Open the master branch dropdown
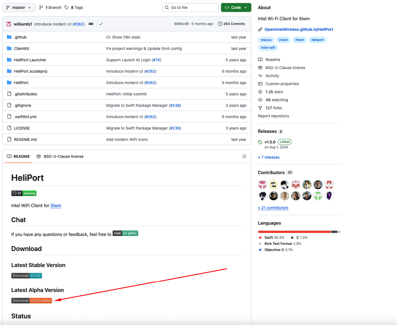 (x=19, y=7)
